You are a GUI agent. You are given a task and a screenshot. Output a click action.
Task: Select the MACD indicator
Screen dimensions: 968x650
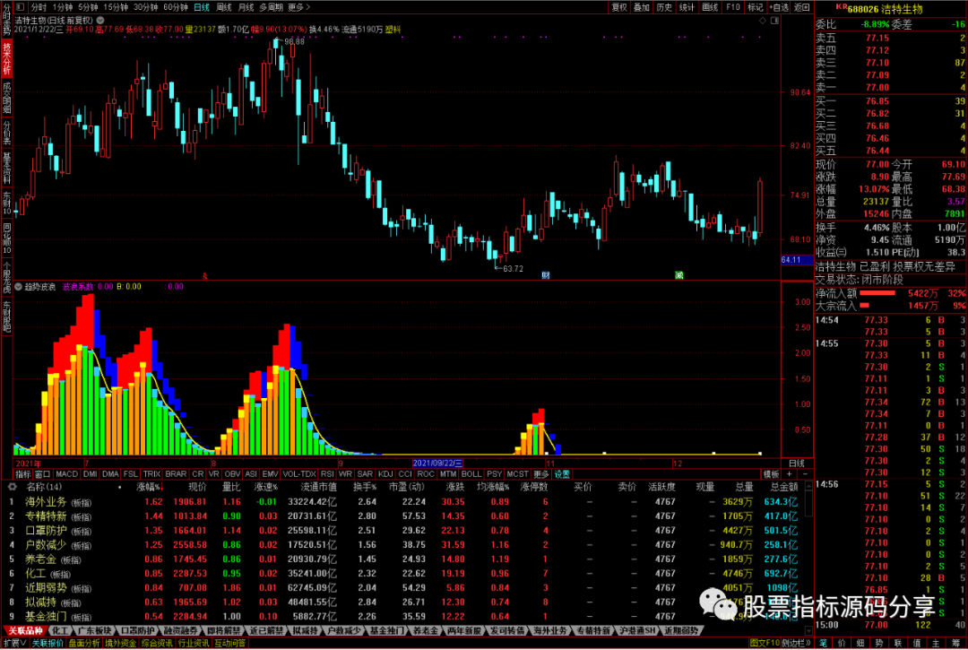click(x=66, y=474)
